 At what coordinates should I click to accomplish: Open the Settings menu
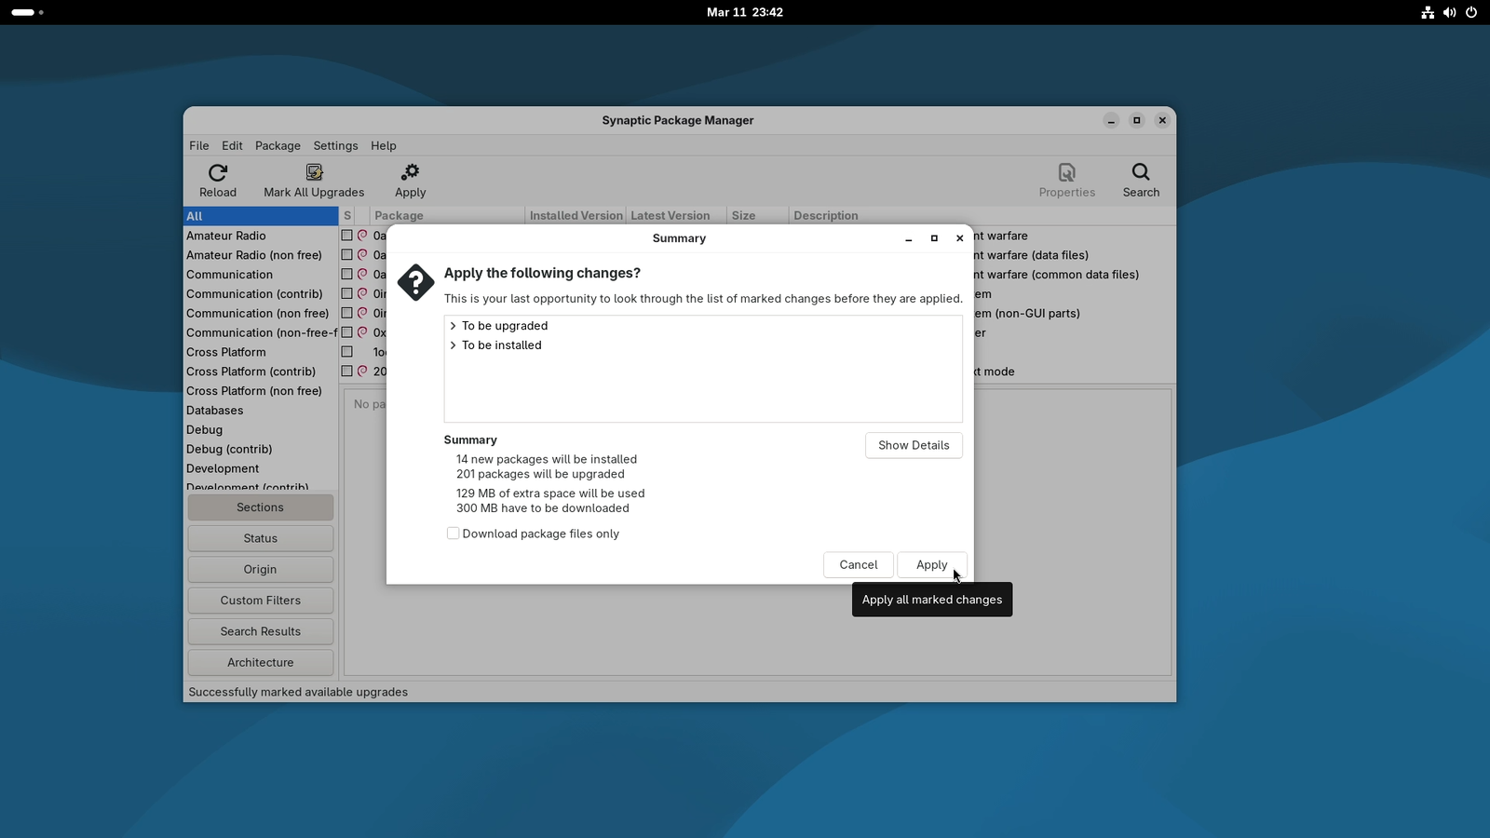[334, 145]
